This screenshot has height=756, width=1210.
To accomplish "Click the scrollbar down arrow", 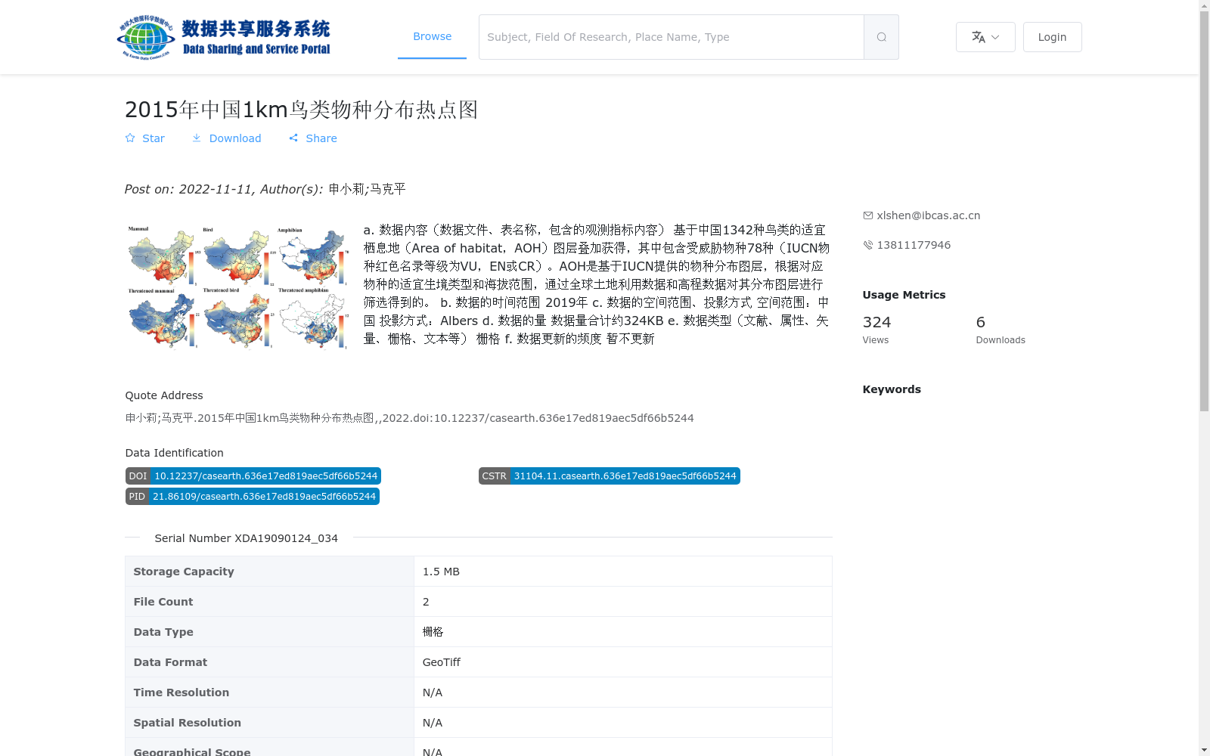I will [1204, 750].
